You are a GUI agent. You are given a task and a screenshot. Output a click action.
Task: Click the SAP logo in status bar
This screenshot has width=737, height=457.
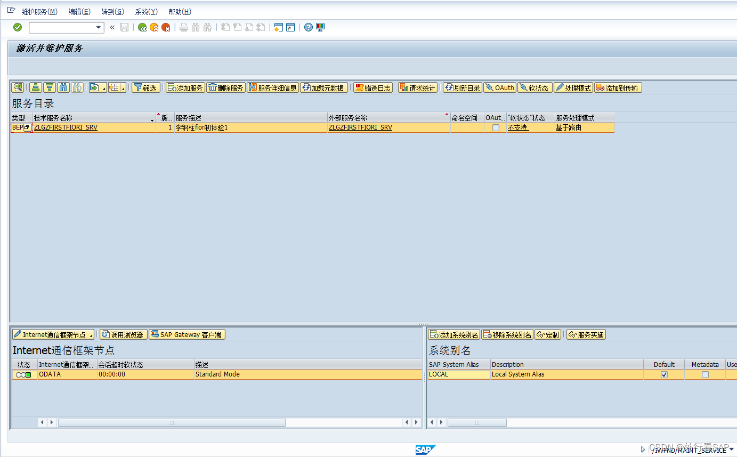[426, 450]
